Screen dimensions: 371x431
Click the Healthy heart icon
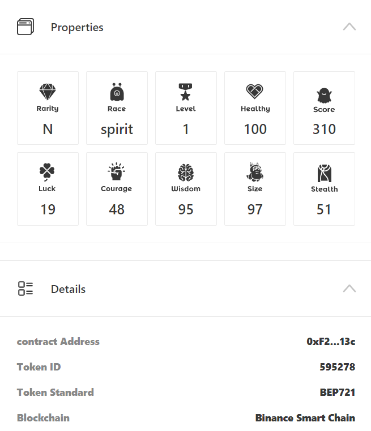click(255, 92)
